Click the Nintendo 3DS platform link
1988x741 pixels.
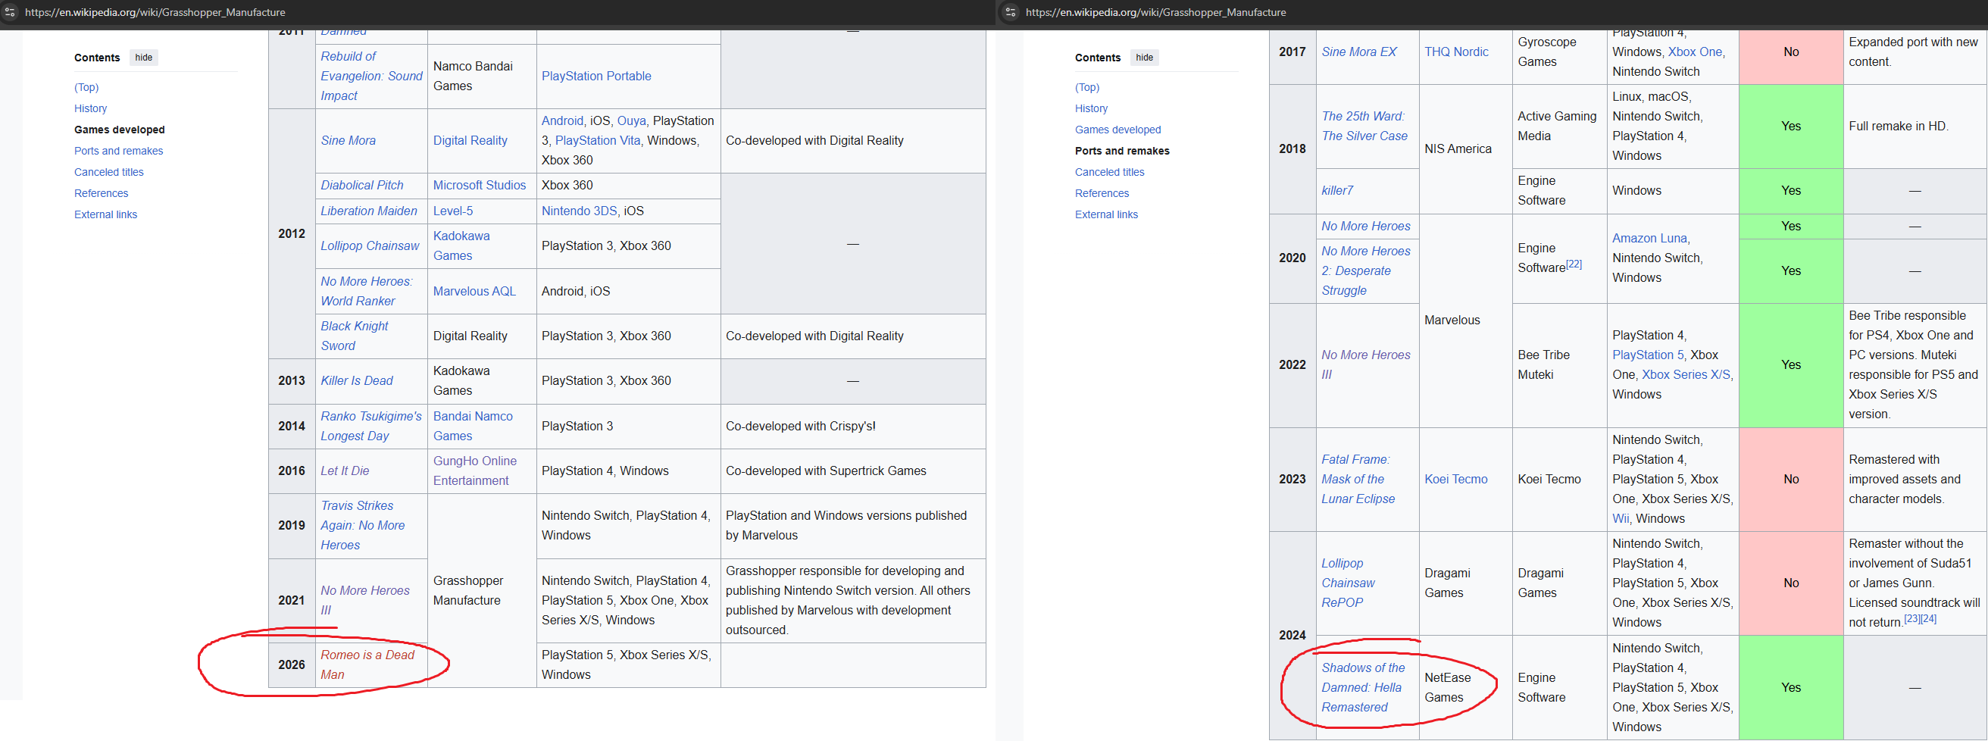580,211
